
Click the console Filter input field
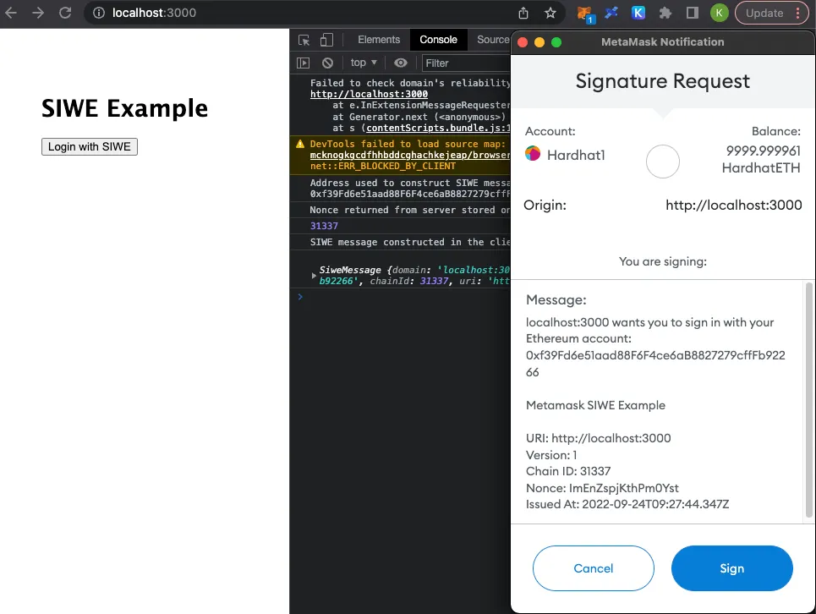(466, 63)
